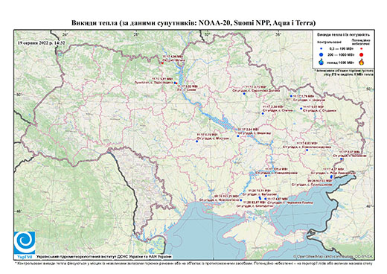This screenshot has width=387, height=274.
Task: Open the OpenStreetMap contributors attribution link
Action: (x=333, y=257)
